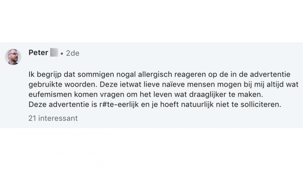Open the "21 interessant" reactions list
Viewport: 303px width, 170px height.
click(53, 118)
